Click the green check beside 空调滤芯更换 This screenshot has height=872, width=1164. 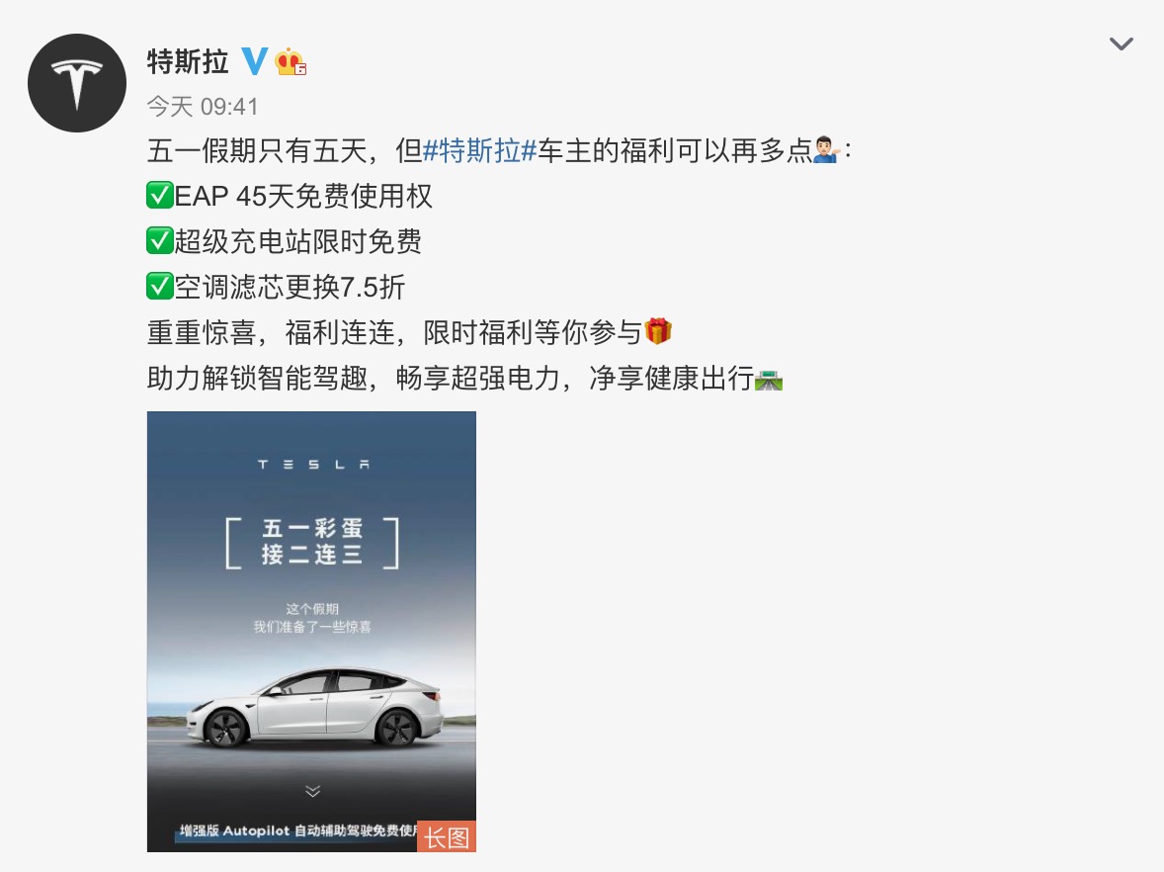tap(160, 286)
